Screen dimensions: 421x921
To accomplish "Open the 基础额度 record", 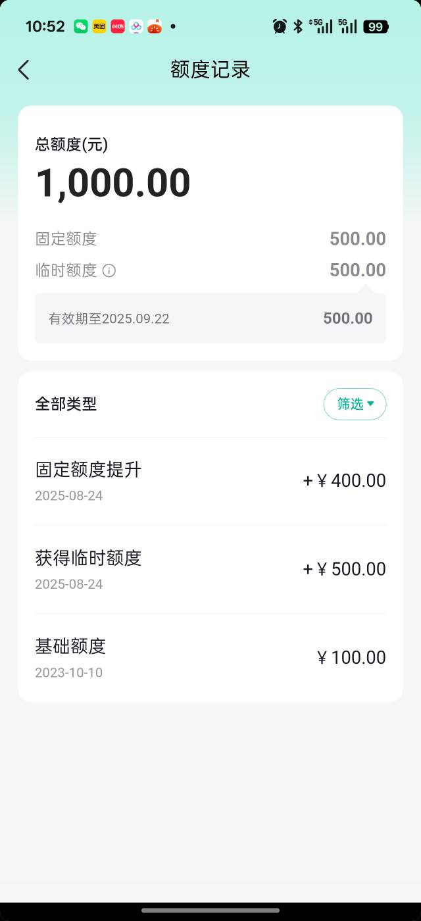I will [x=210, y=657].
